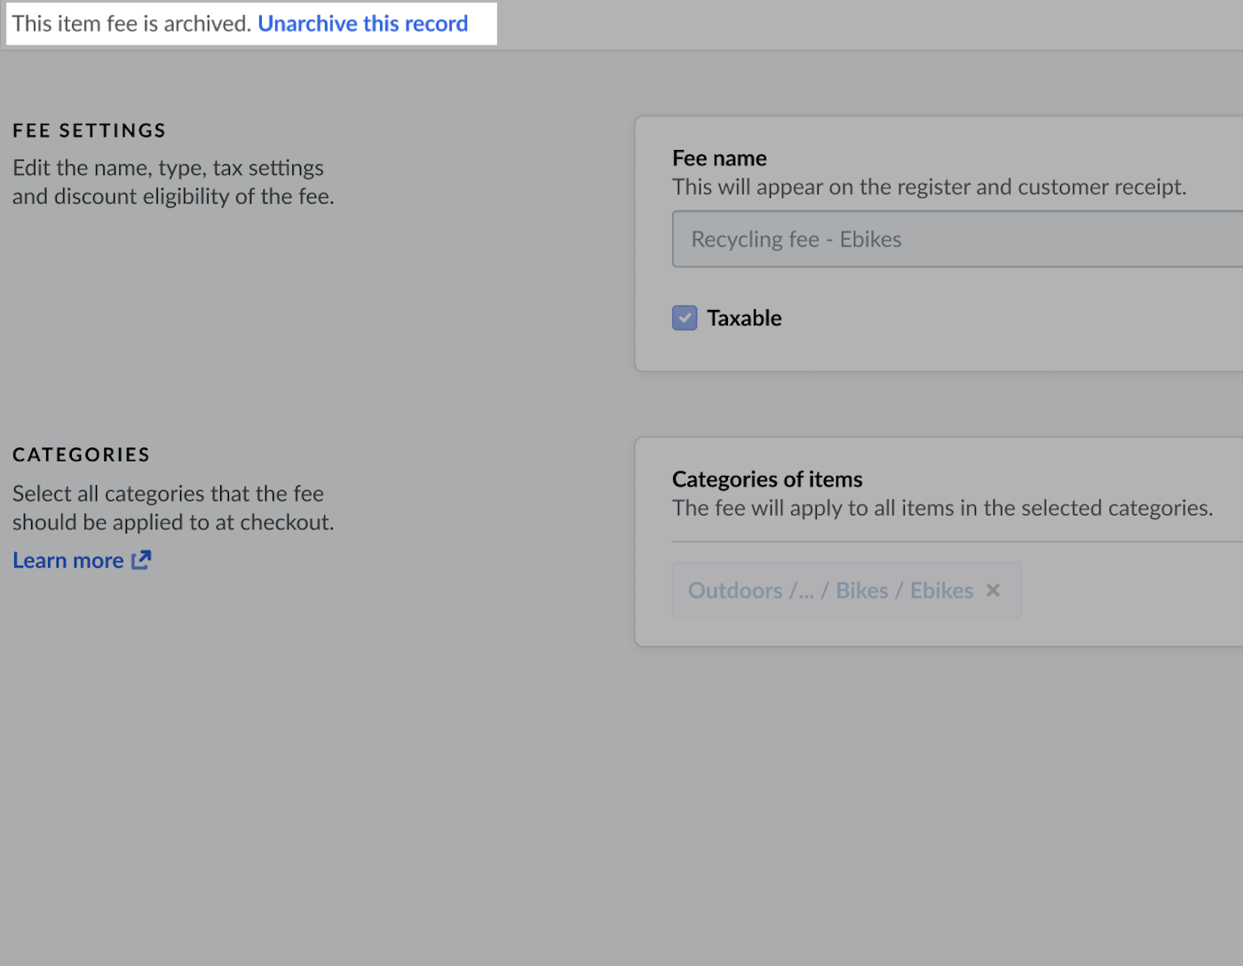The width and height of the screenshot is (1243, 966).
Task: Select the Outdoors / Bikes / Ebikes chip
Action: pos(830,590)
